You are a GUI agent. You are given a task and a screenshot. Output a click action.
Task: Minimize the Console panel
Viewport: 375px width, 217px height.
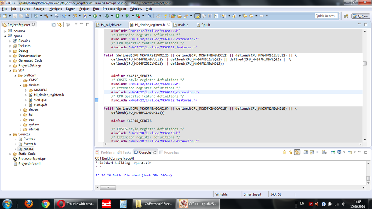360,152
